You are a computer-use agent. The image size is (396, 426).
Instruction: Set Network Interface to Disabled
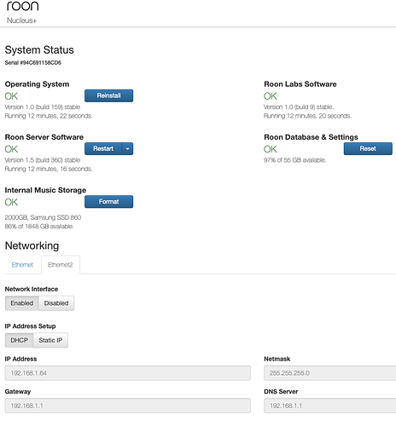[x=56, y=303]
